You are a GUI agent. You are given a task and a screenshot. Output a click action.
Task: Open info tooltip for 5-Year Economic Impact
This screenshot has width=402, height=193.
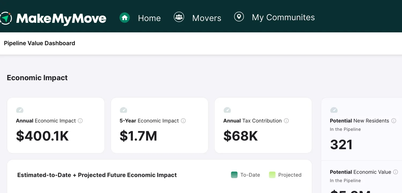[x=183, y=121]
